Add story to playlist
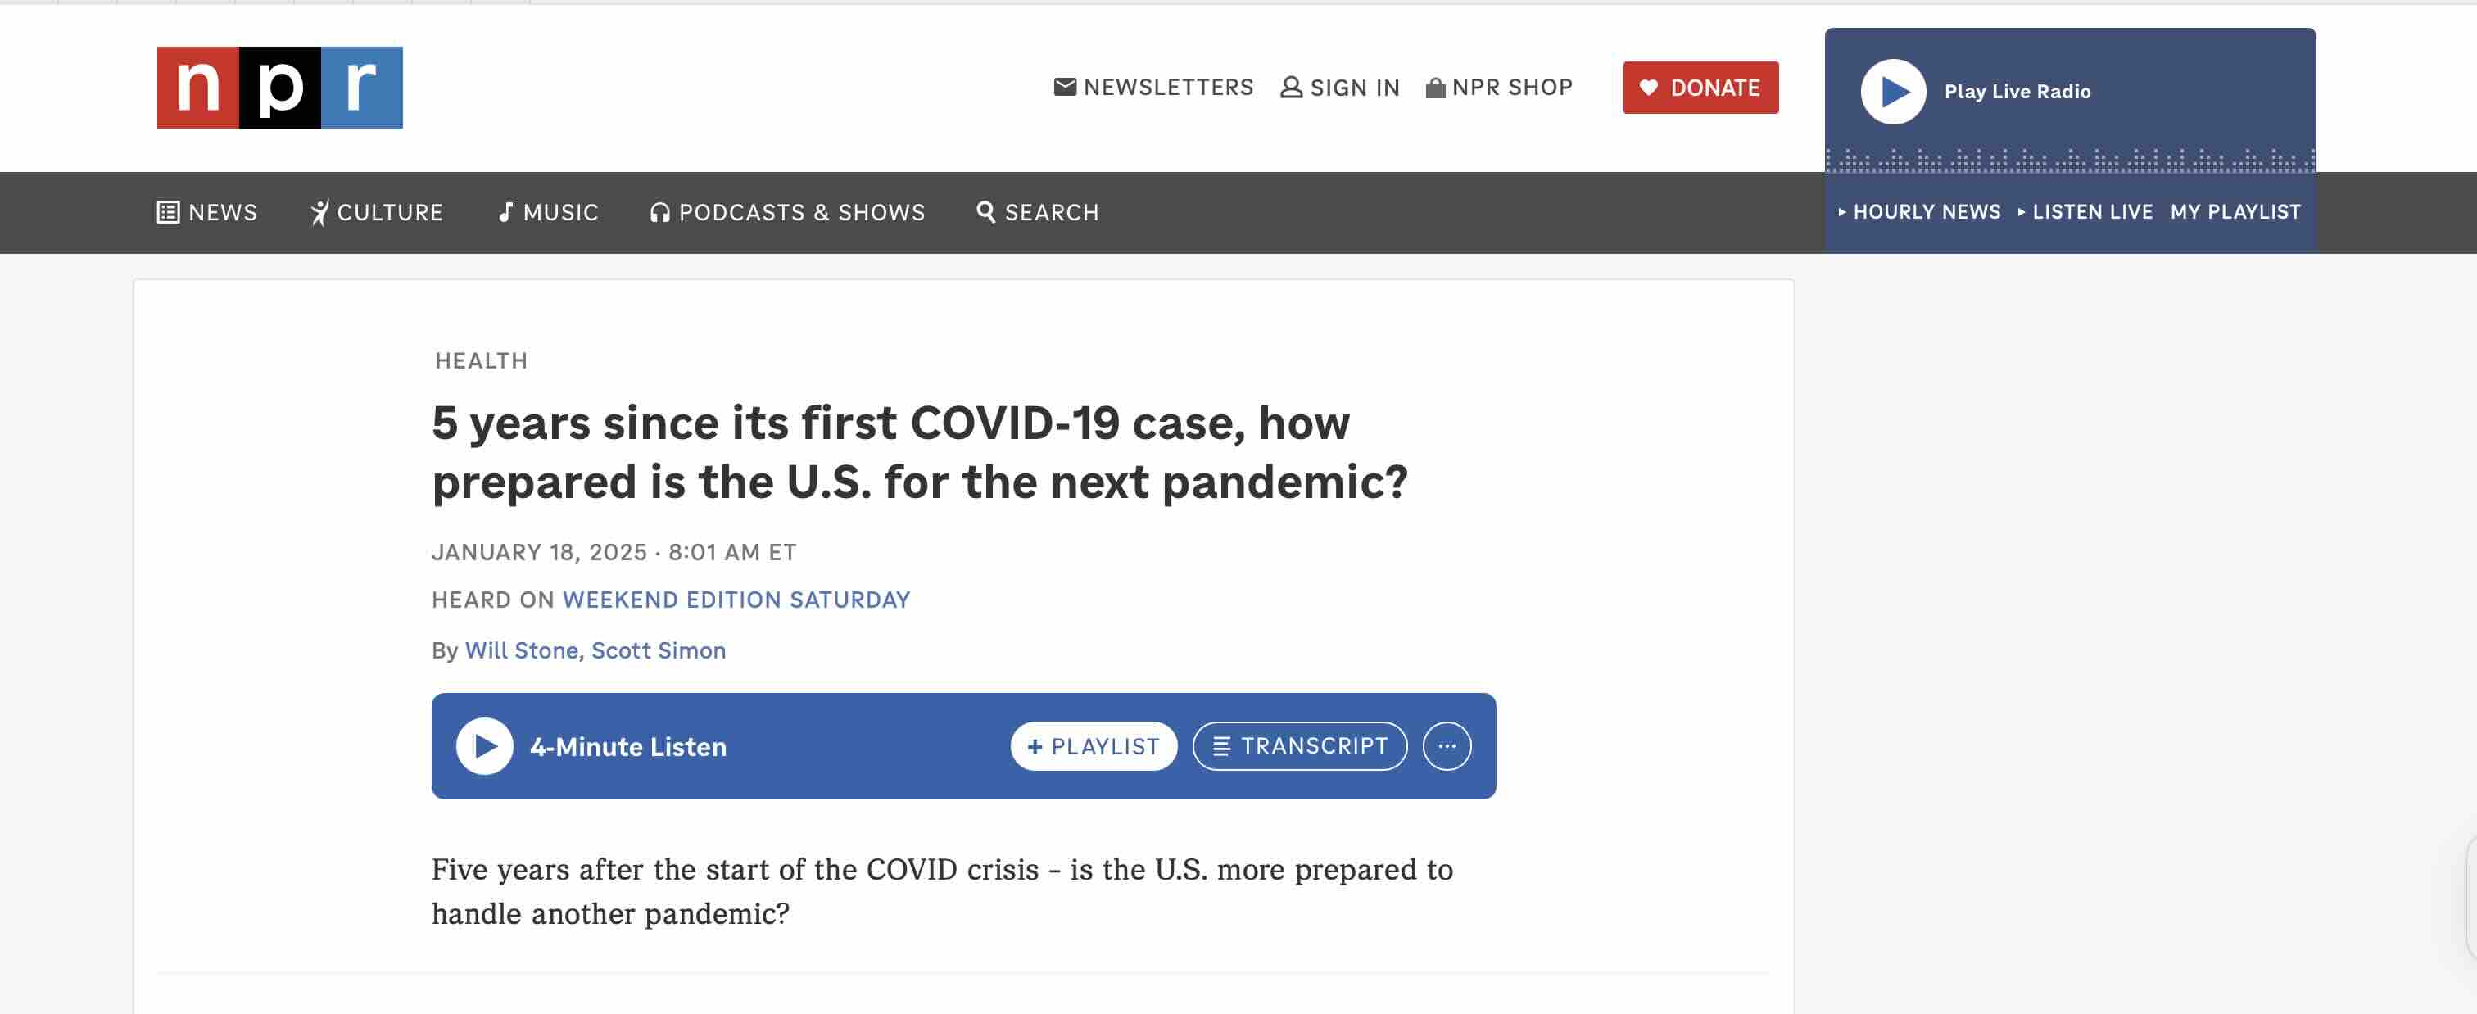 pos(1094,746)
